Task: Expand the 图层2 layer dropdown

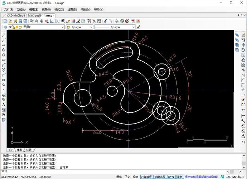Action: point(63,27)
